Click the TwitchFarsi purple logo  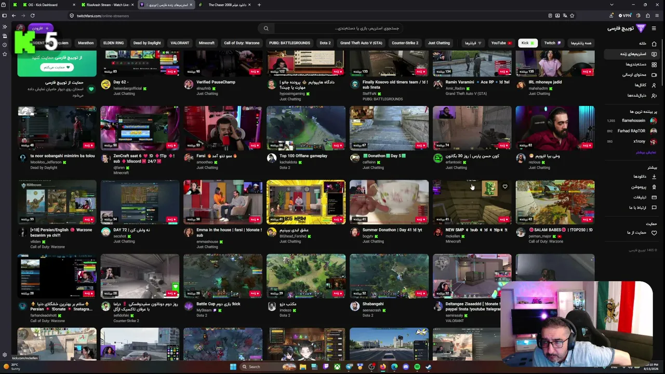(x=641, y=28)
